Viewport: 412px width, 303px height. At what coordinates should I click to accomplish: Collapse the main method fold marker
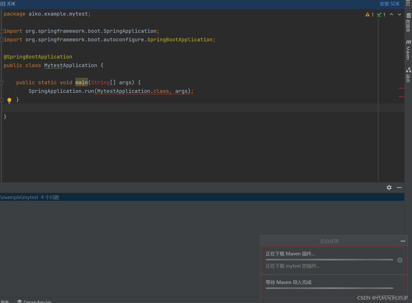[2, 83]
